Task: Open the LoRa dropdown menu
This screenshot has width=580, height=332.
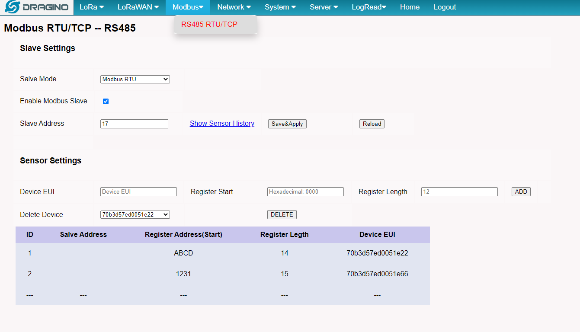Action: pyautogui.click(x=92, y=7)
